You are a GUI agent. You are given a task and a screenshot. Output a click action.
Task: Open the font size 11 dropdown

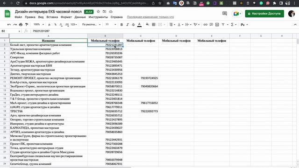point(111,25)
